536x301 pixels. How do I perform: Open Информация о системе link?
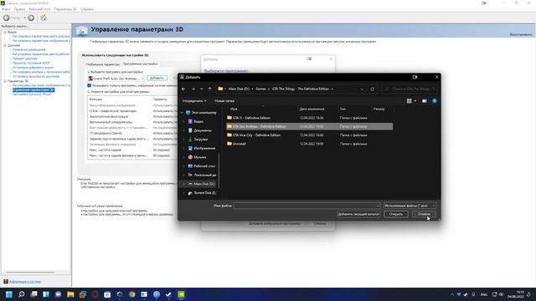(25, 282)
